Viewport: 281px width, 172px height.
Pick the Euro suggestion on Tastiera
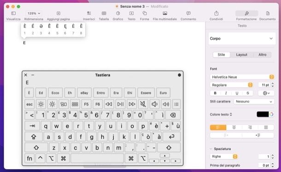pos(163,93)
